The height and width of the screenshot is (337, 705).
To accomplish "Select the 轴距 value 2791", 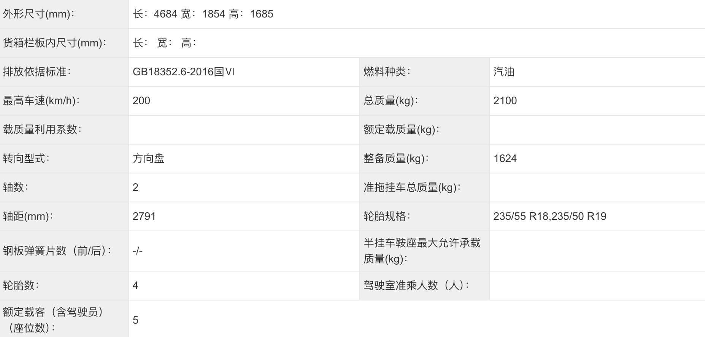I will [144, 216].
